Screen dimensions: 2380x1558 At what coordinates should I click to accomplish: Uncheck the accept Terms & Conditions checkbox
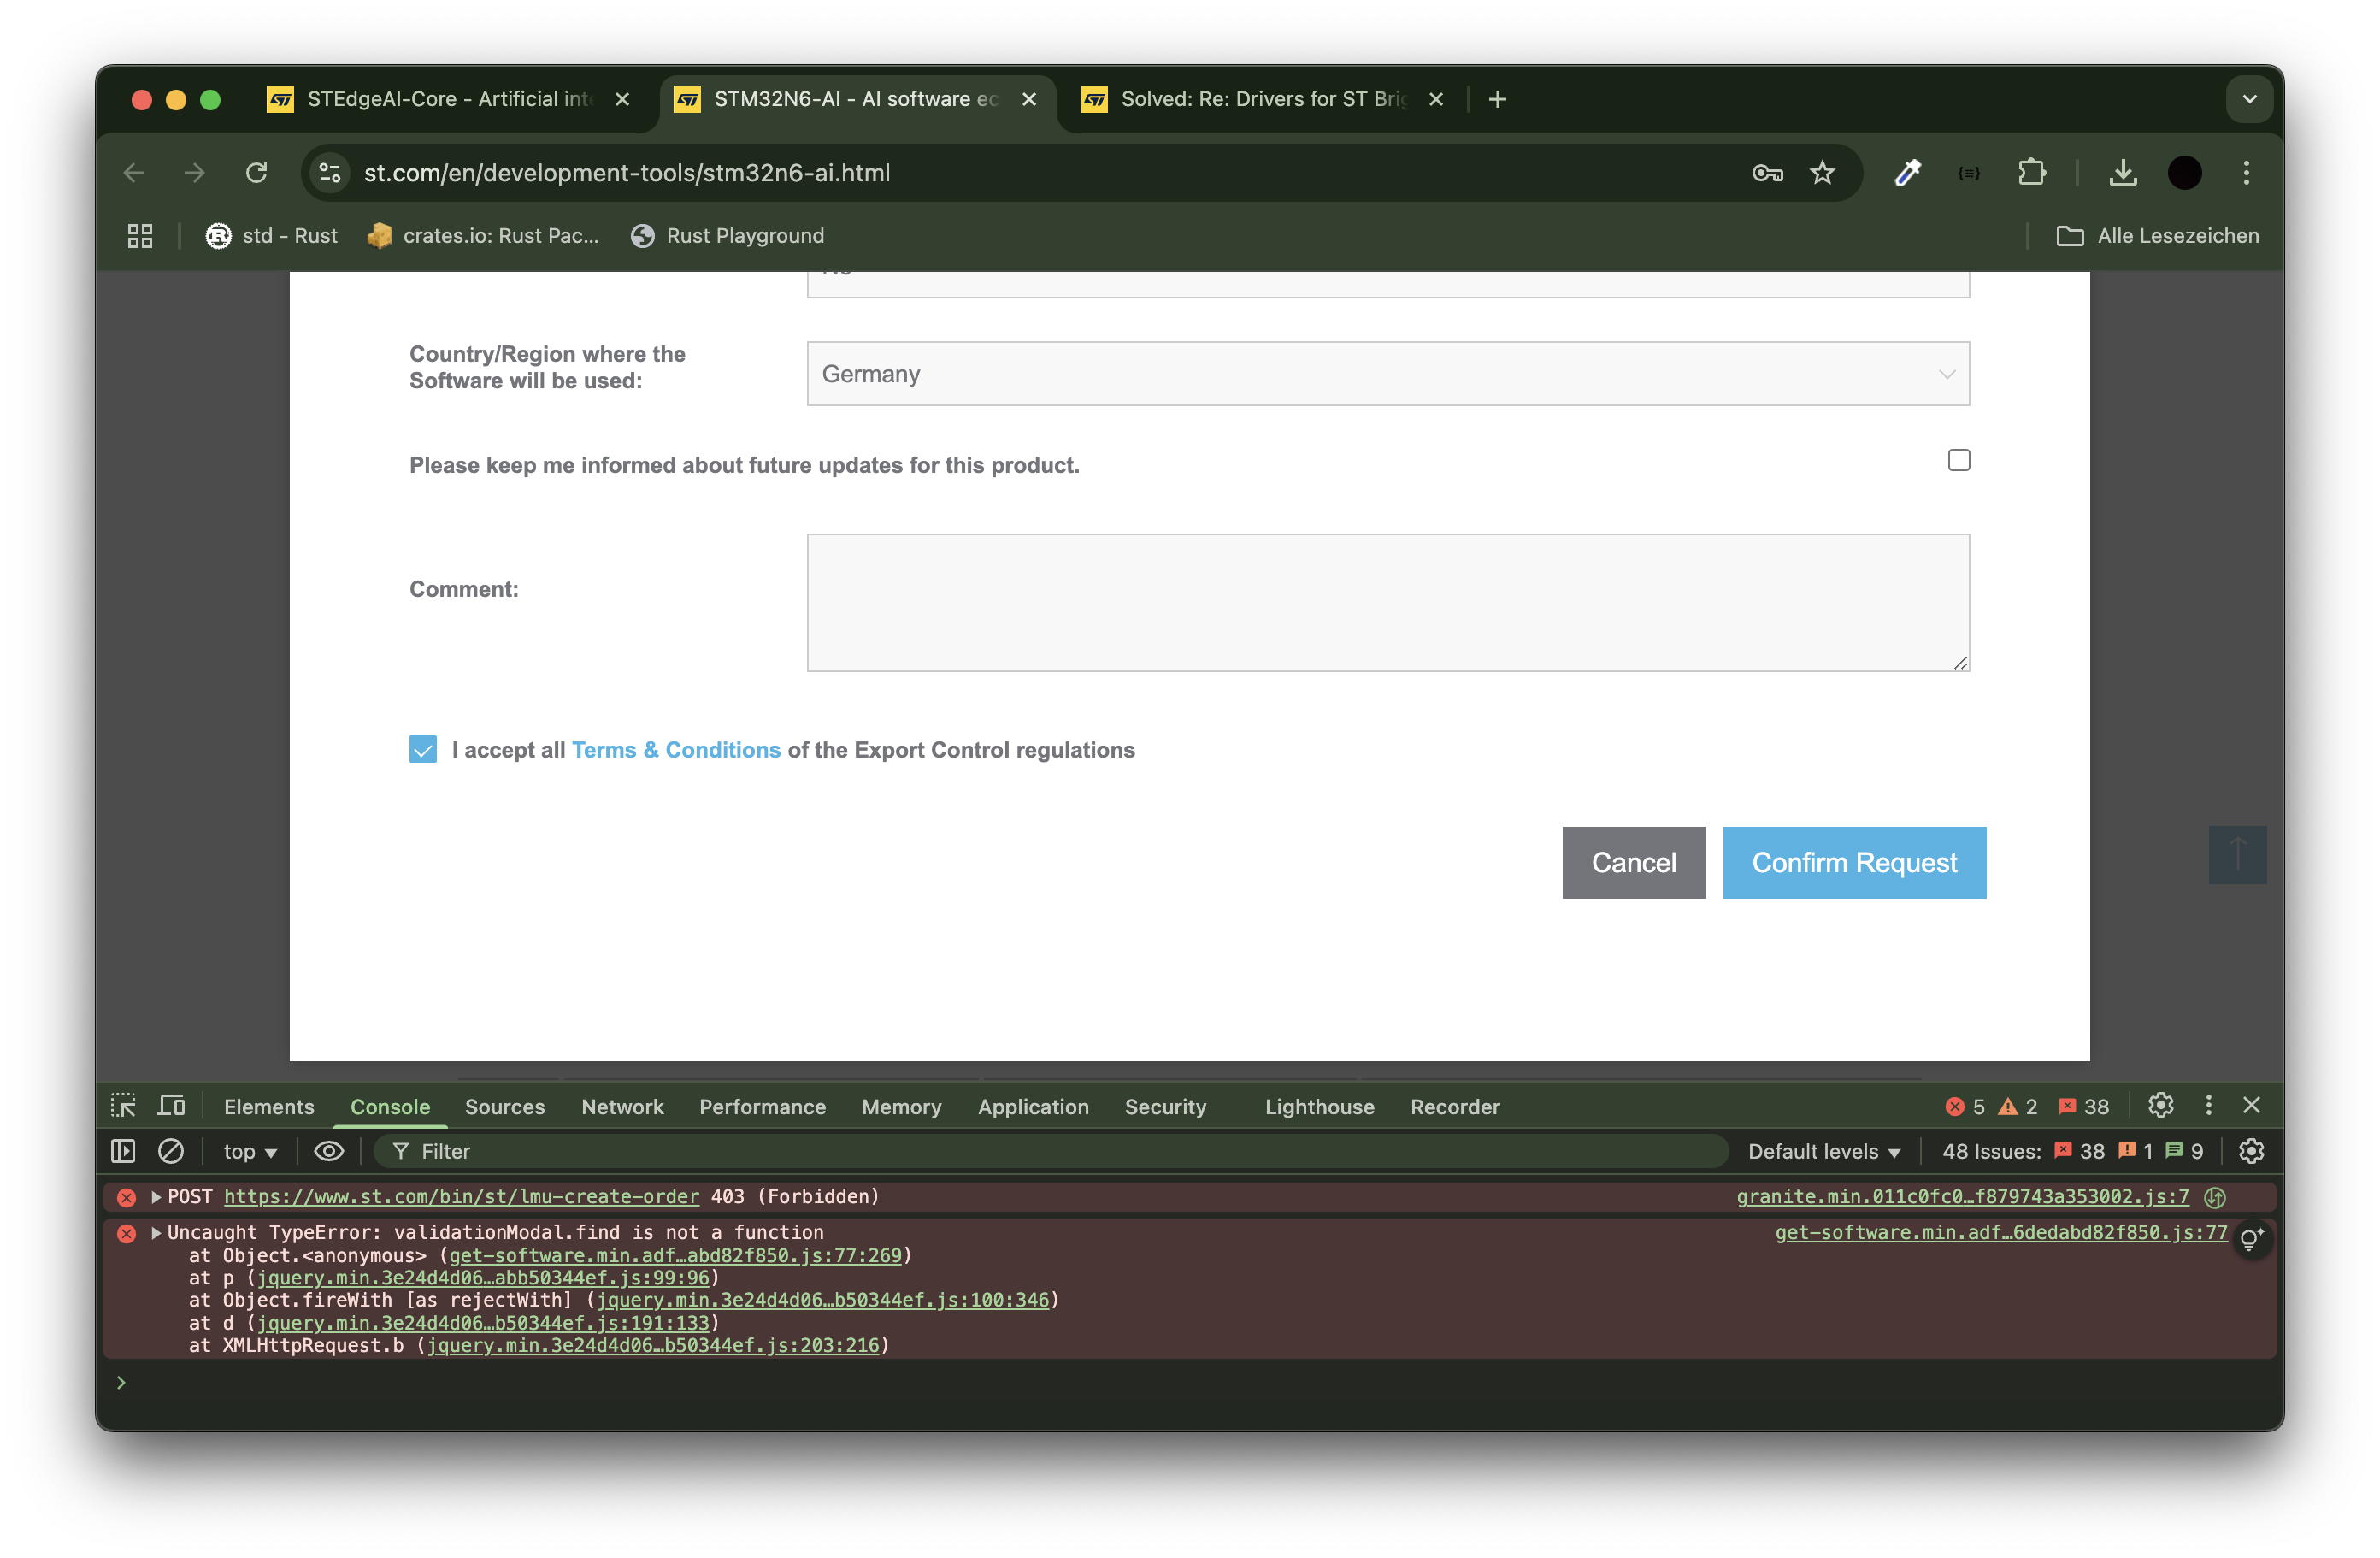[423, 749]
